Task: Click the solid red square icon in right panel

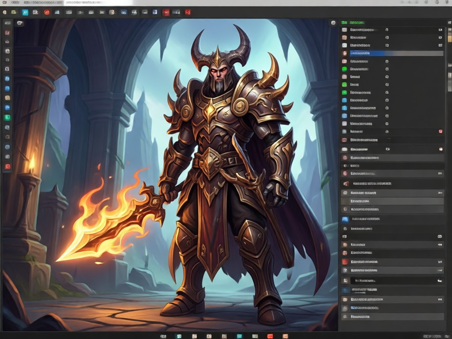Action: point(345,262)
